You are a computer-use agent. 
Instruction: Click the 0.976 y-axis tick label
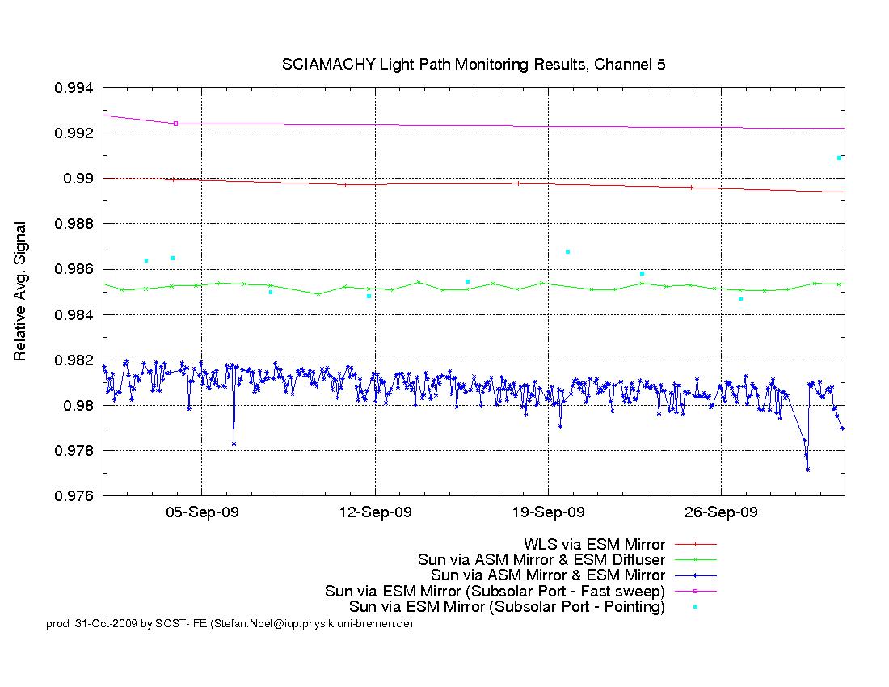[x=74, y=496]
